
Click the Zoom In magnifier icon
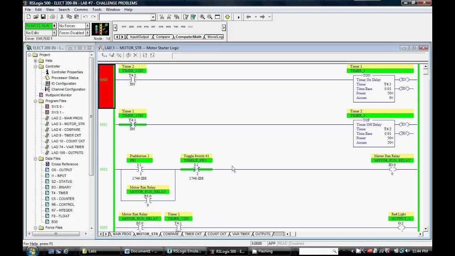coord(202,17)
